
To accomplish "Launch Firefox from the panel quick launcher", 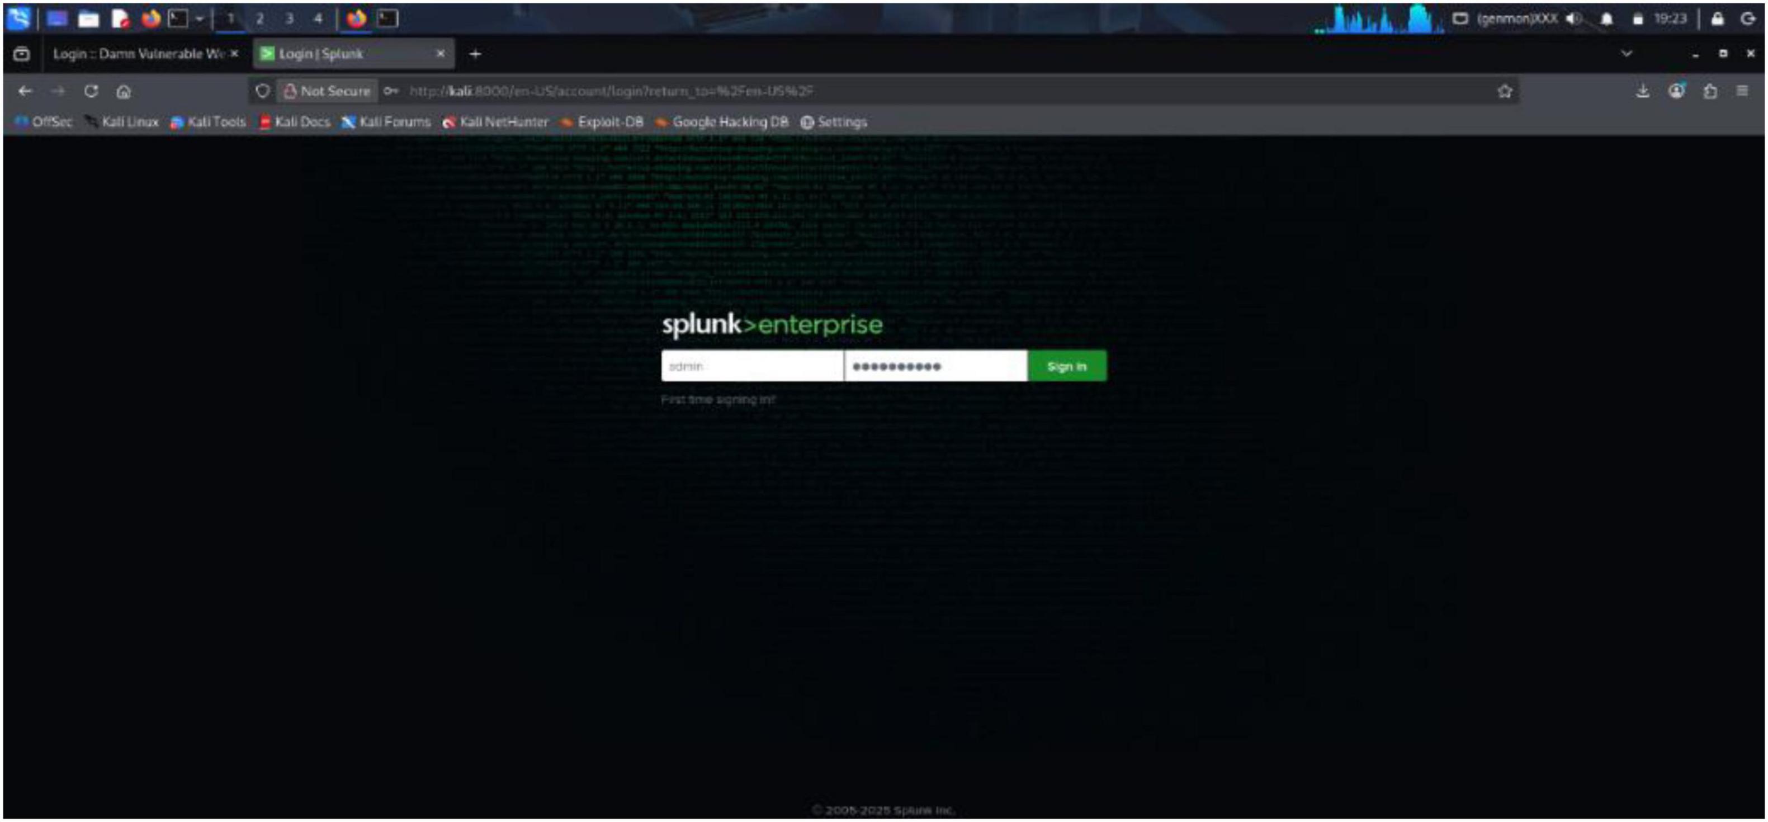I will pyautogui.click(x=150, y=18).
